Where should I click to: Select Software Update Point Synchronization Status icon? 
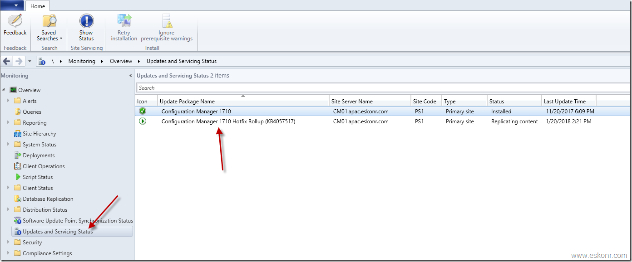[18, 220]
